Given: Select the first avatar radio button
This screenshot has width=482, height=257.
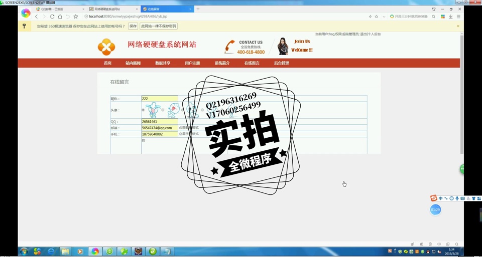Looking at the screenshot, I should click(x=143, y=110).
